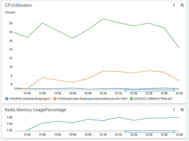Click 12:10 tick on CPUUtilization time axis
189x141 pixels.
point(103,93)
